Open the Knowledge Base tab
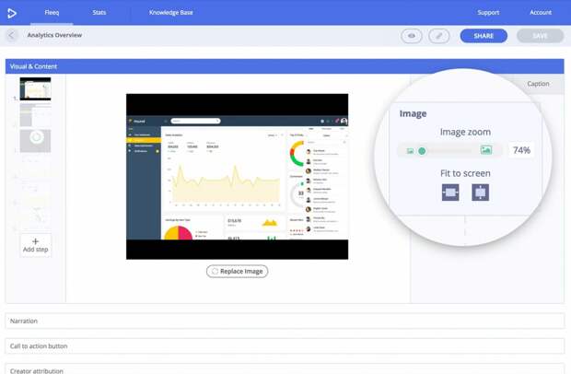This screenshot has width=571, height=374. pyautogui.click(x=170, y=13)
